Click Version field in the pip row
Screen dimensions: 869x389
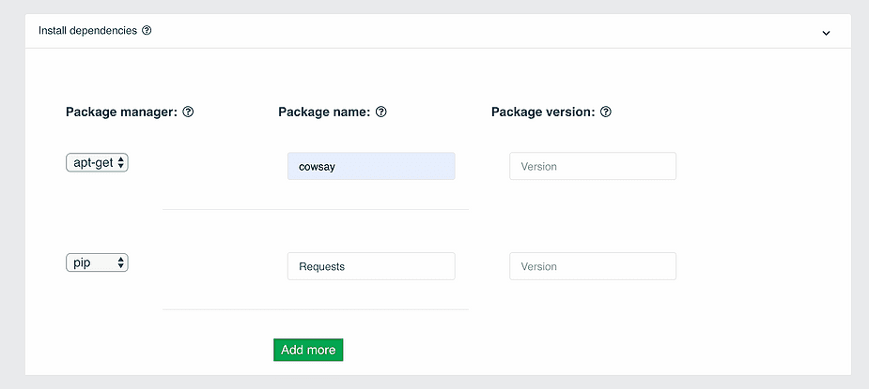[x=593, y=266]
